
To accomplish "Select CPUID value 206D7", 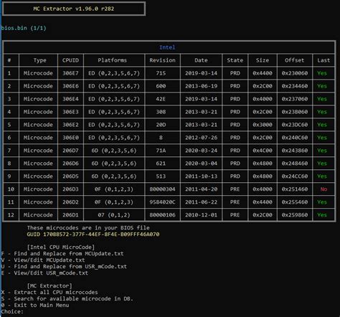I will click(70, 151).
